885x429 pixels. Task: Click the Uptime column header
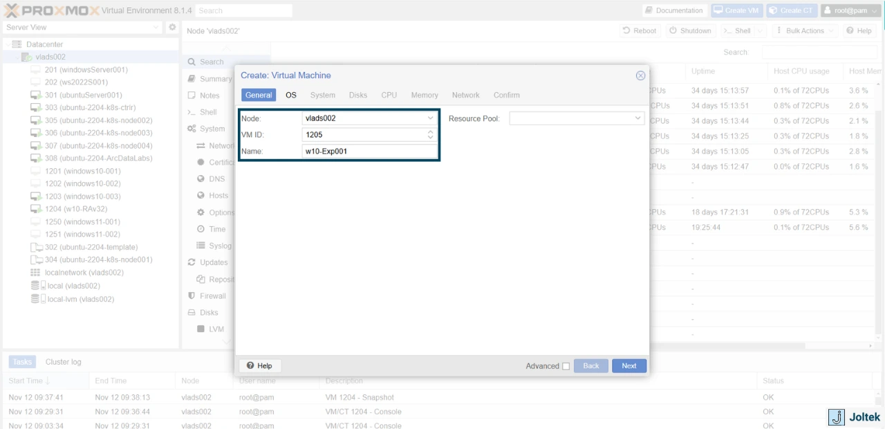click(726, 71)
